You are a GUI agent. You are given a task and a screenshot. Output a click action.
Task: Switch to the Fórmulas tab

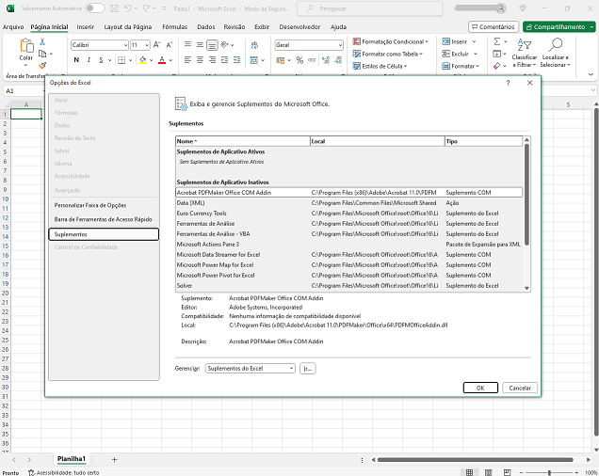coord(174,26)
